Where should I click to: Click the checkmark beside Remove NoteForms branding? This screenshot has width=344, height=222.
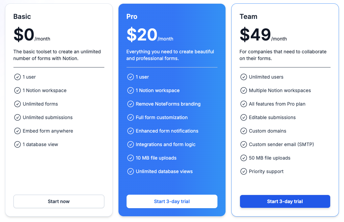point(131,104)
